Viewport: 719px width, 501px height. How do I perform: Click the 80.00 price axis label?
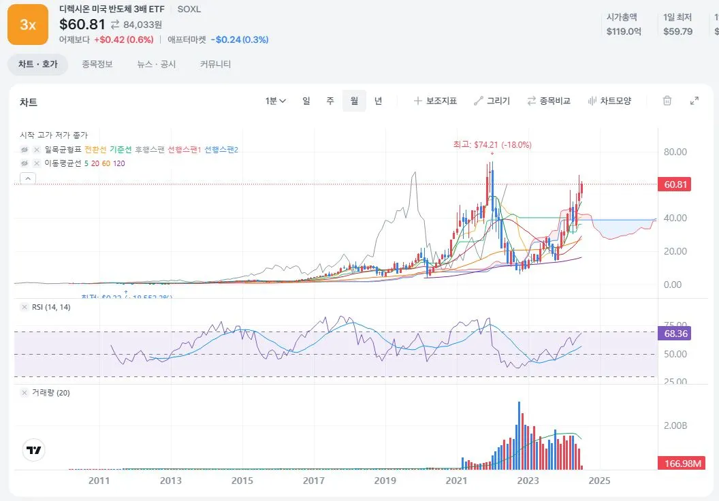675,152
